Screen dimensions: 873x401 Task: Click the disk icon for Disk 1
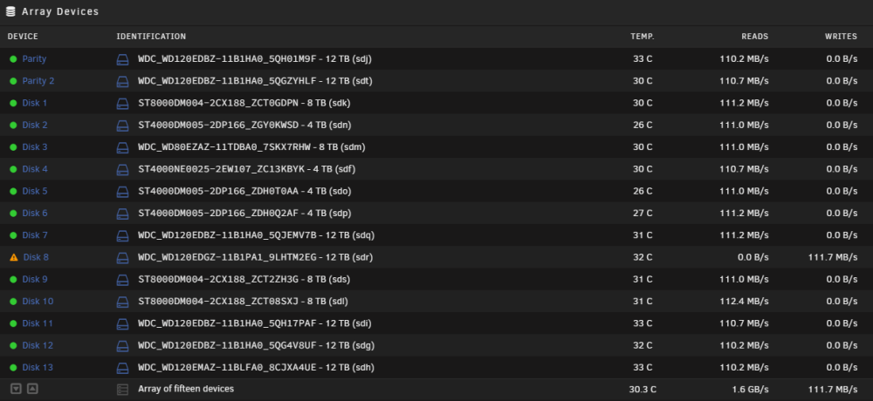point(122,104)
